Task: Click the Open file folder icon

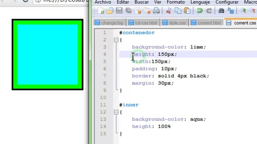Action: 110,11
